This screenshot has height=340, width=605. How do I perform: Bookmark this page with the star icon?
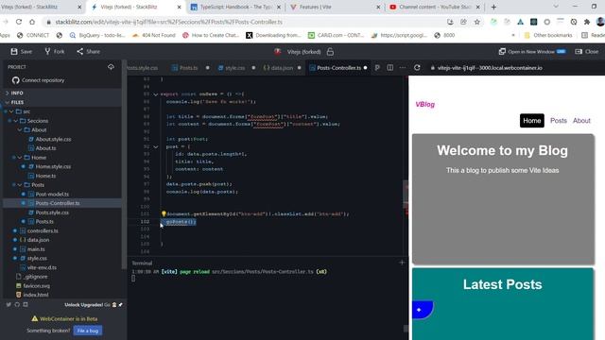click(x=476, y=22)
